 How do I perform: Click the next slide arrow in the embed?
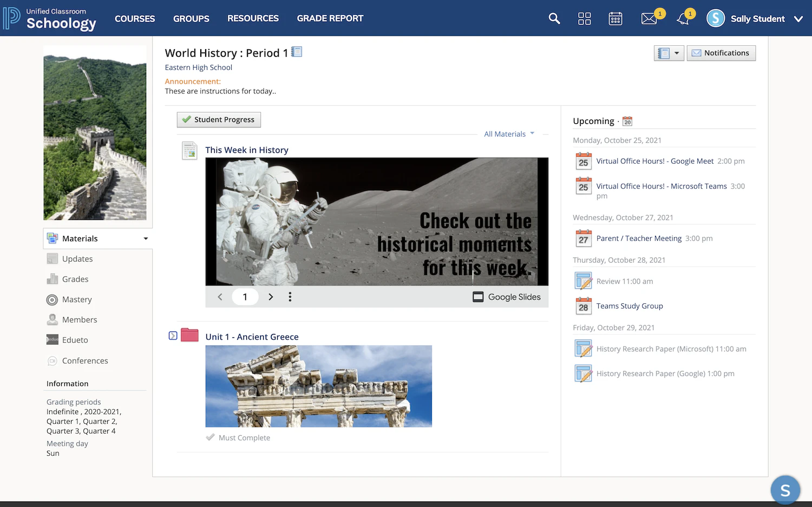click(x=271, y=297)
